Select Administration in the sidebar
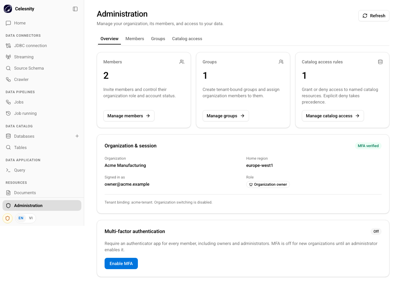Viewport: 402px width, 287px height. (42, 205)
